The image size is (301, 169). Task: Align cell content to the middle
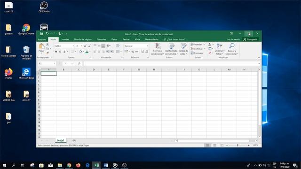(x=99, y=46)
